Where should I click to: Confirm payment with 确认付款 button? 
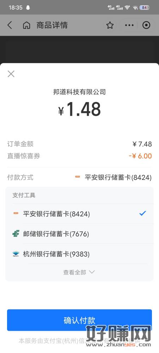[79, 320]
